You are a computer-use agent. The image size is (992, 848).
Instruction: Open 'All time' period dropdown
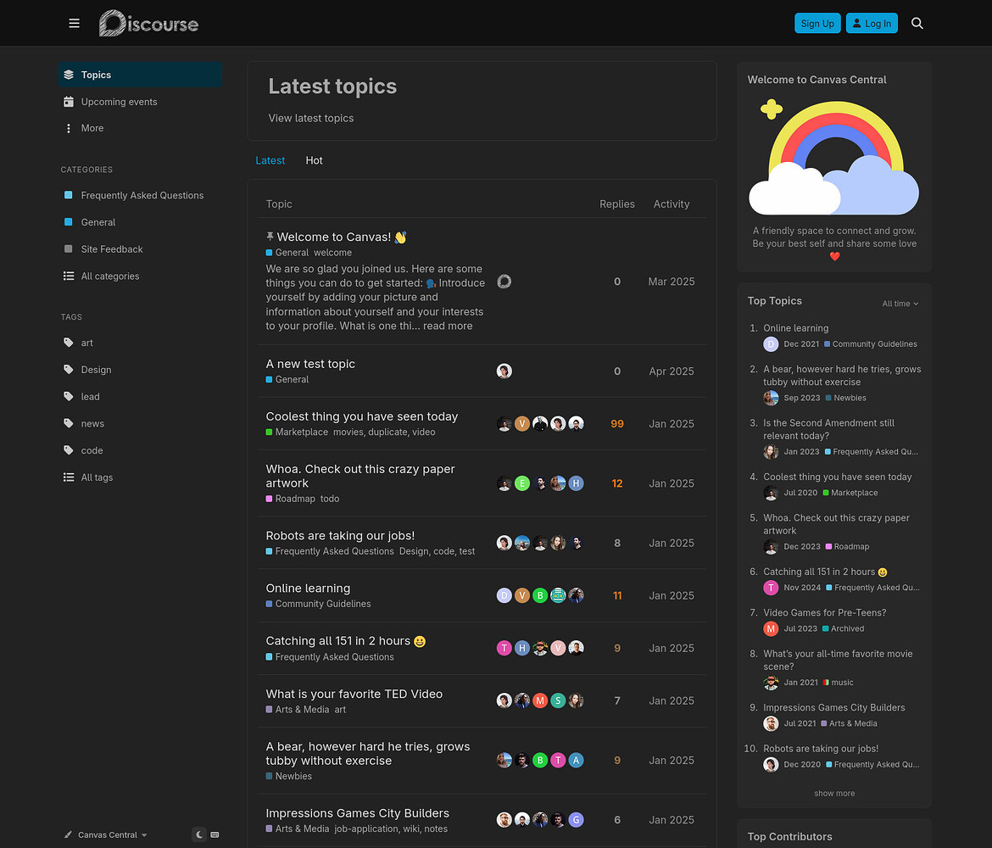[900, 304]
